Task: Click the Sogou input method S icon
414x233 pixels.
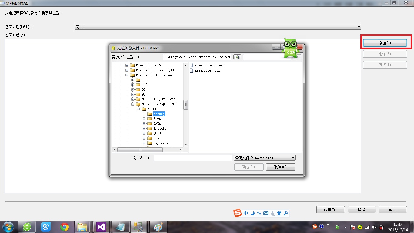Action: click(238, 213)
